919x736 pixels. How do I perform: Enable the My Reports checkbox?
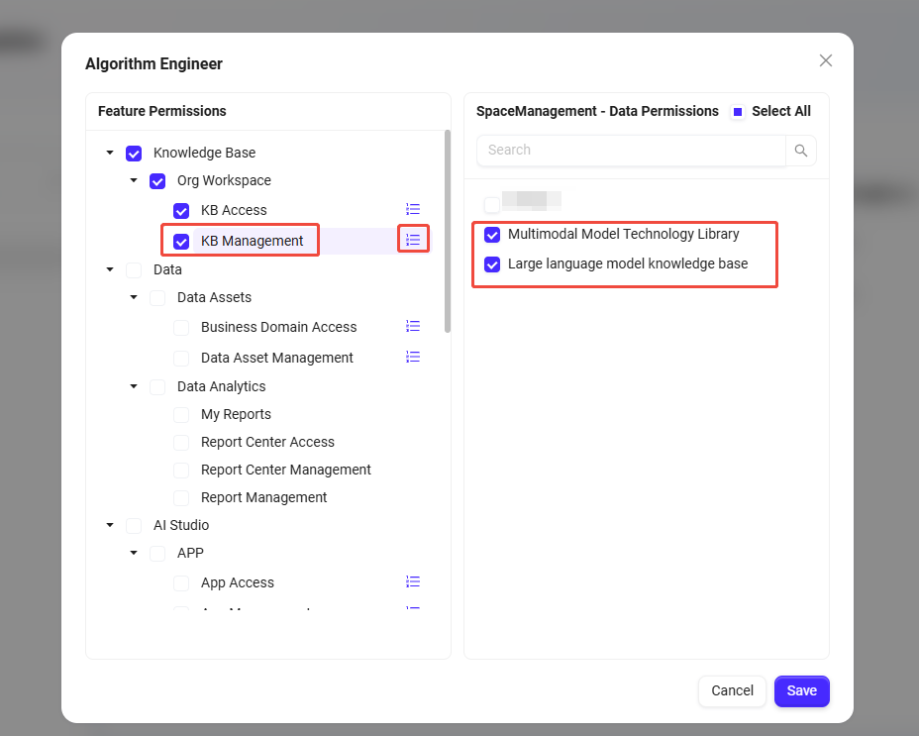pos(181,414)
